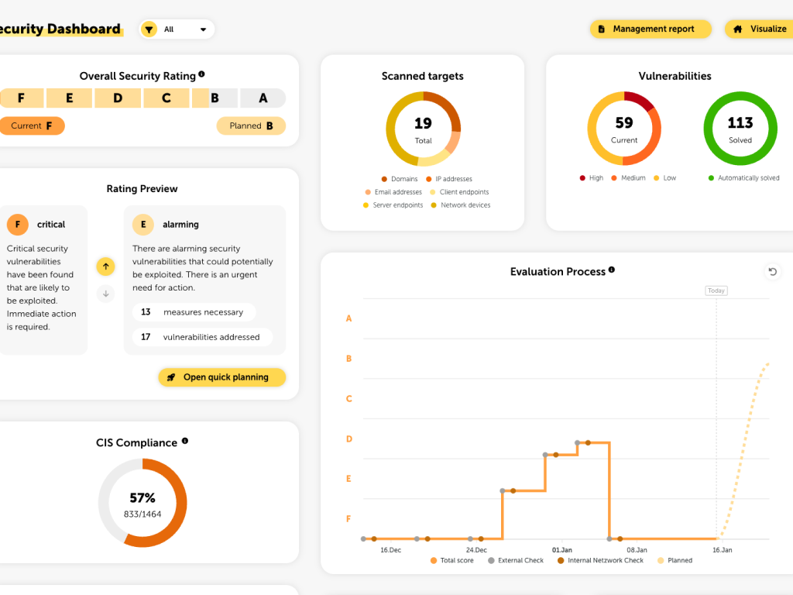Click the Current F badge
Viewport: 793px width, 595px height.
[32, 126]
